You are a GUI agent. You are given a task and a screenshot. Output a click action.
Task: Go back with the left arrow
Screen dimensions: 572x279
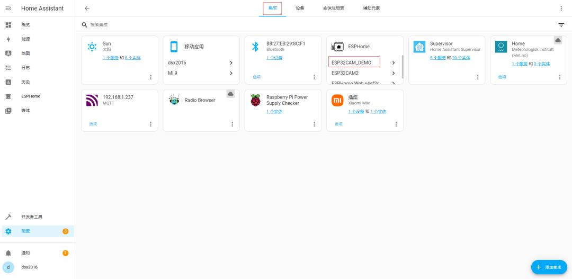coord(87,8)
